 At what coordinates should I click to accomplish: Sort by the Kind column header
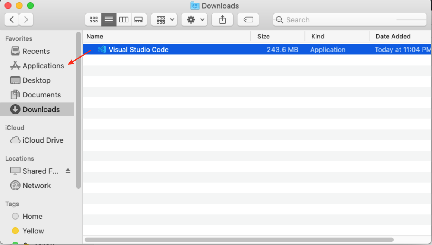click(x=337, y=37)
